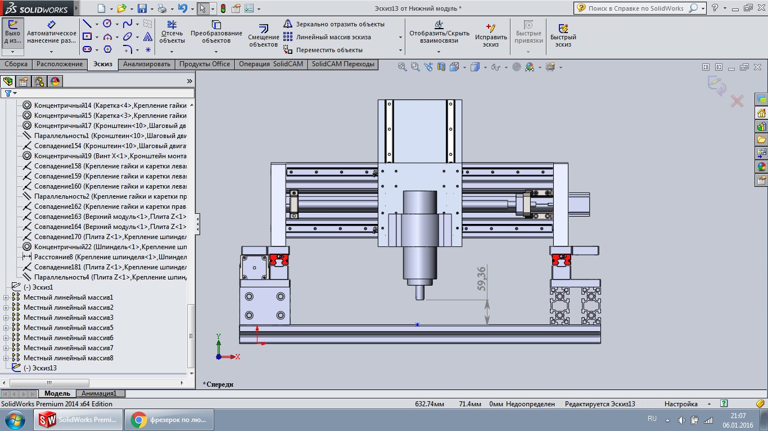Select the Line sketch tool
The image size is (768, 431).
point(87,24)
